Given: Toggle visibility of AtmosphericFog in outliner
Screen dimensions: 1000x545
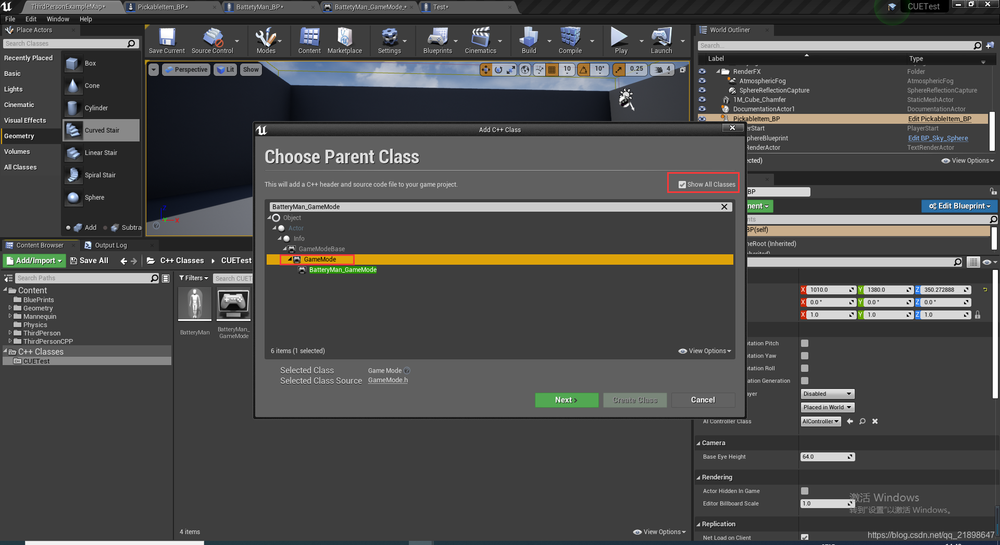Looking at the screenshot, I should pos(702,81).
